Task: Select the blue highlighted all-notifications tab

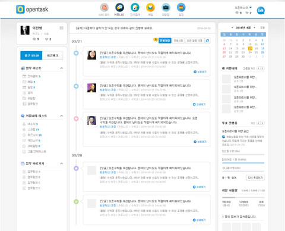Action: 165,40
